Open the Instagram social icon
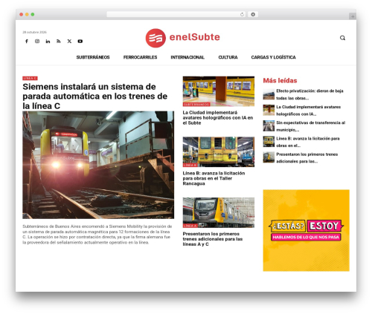This screenshot has height=314, width=372. (37, 42)
